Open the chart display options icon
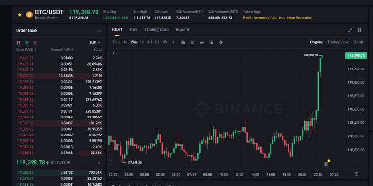 coord(211,42)
